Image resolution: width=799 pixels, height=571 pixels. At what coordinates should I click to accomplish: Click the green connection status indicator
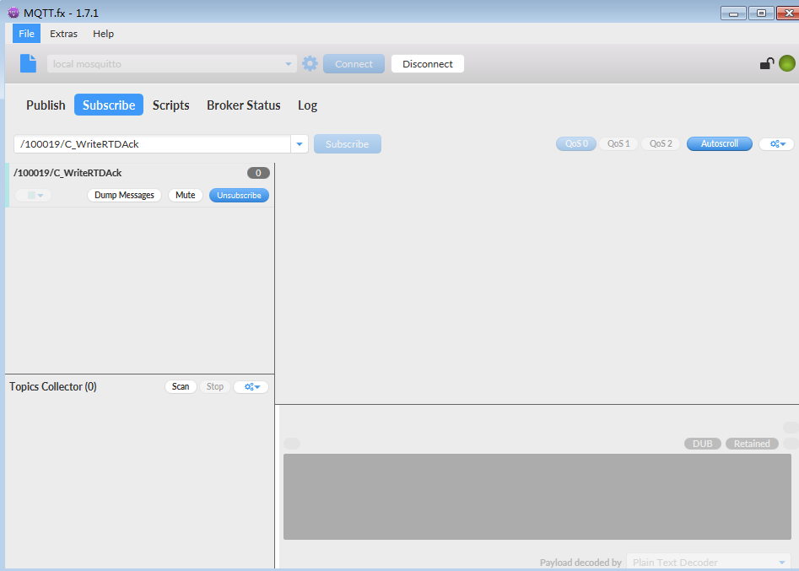[x=787, y=63]
